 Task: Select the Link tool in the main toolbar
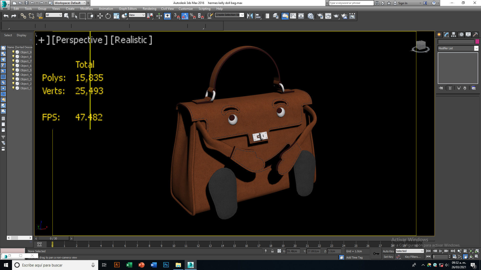(23, 16)
